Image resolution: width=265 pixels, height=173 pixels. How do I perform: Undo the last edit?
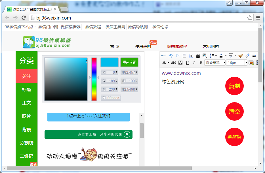coord(171,56)
